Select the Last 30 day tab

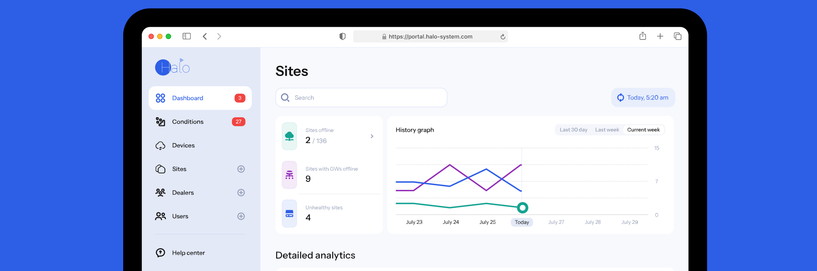click(574, 130)
